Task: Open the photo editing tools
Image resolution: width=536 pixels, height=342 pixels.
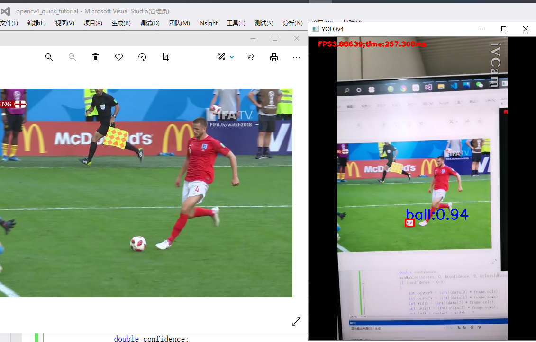Action: [x=221, y=57]
